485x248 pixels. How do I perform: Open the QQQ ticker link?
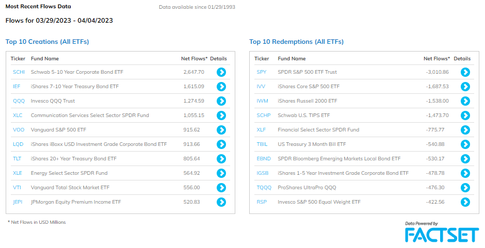[19, 101]
